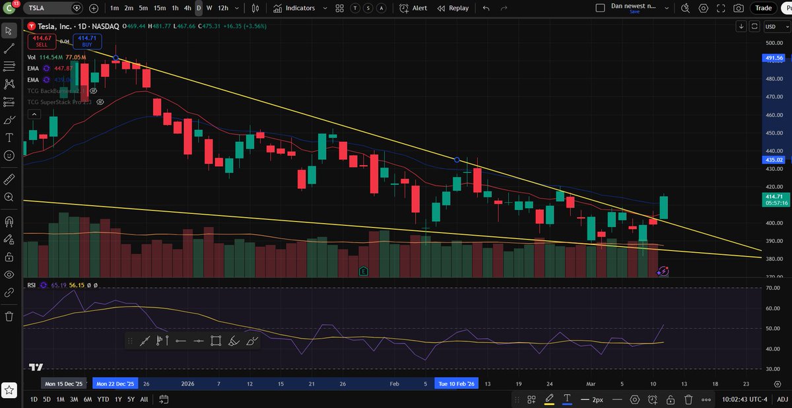Select the brush drawing tool

[x=9, y=120]
